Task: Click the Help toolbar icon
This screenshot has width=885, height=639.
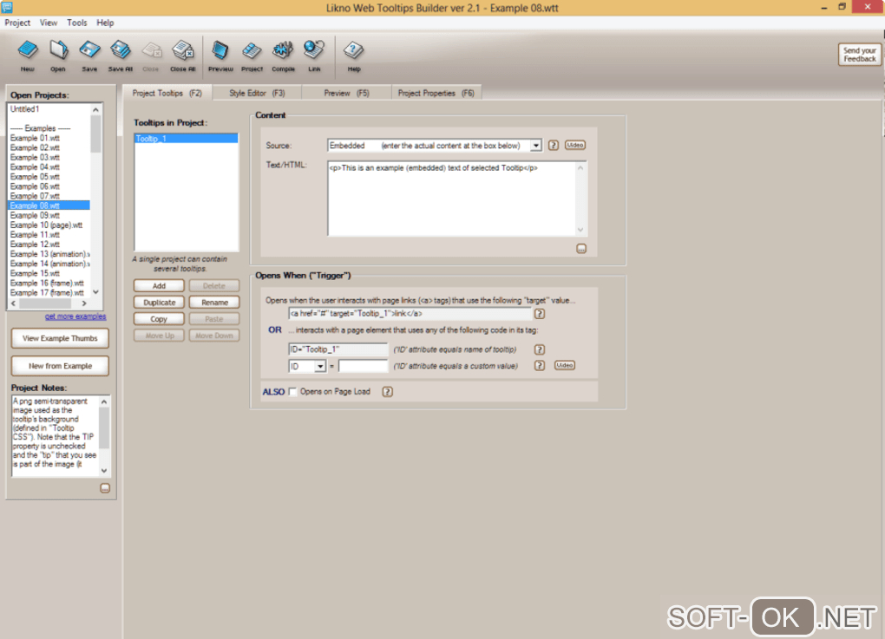Action: point(353,55)
